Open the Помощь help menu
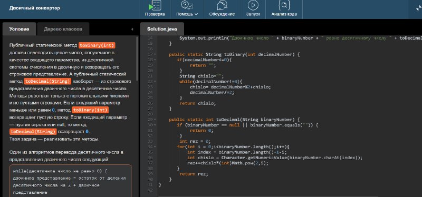This screenshot has width=422, height=197. tap(187, 9)
